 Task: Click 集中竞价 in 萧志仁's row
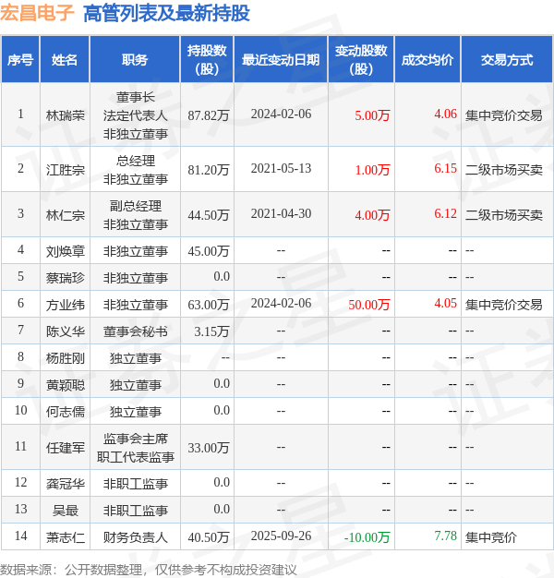click(490, 537)
